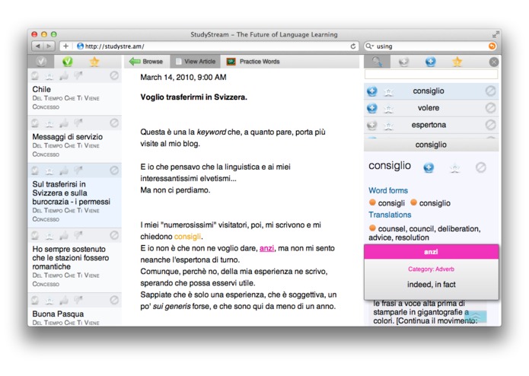Go to the Browse tab
Screen dimensions: 529x376
(x=146, y=62)
